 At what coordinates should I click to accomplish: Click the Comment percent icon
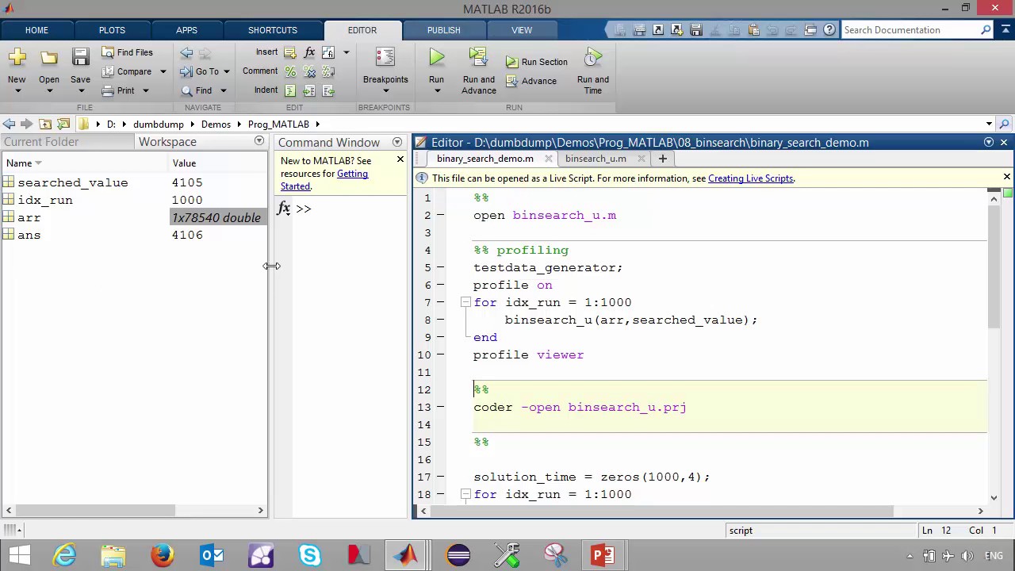290,71
